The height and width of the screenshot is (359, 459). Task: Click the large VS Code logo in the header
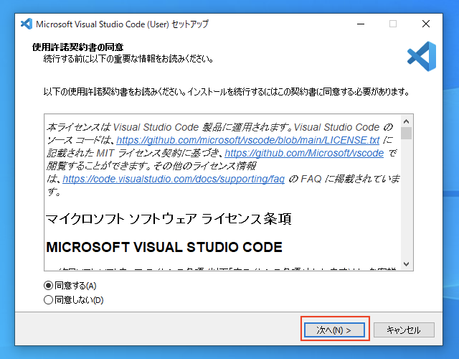[x=422, y=56]
